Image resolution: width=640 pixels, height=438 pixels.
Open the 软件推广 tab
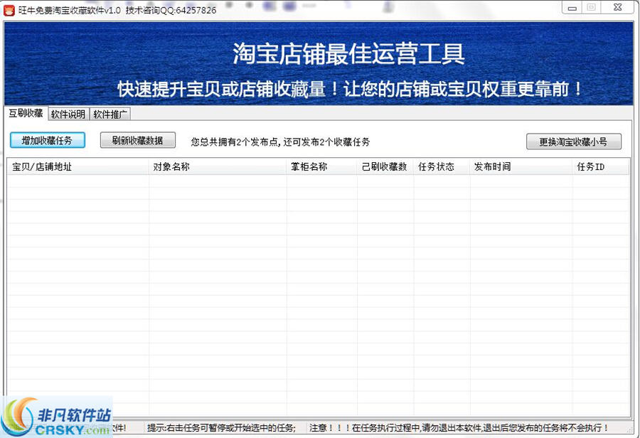(x=110, y=114)
